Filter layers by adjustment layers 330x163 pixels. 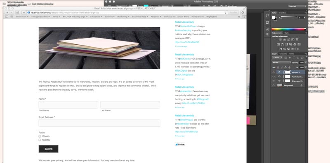tap(290, 58)
